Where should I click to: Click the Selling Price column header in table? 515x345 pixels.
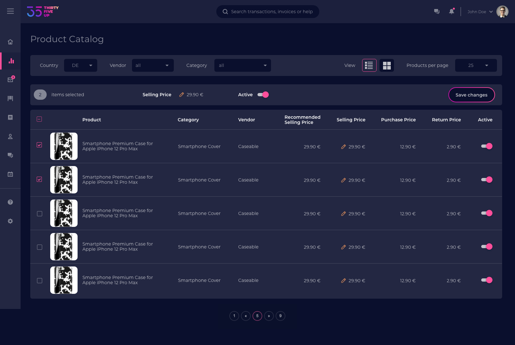click(351, 120)
